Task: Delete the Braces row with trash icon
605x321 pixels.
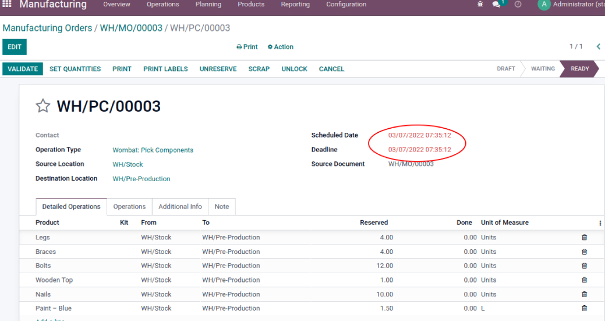Action: tap(584, 252)
